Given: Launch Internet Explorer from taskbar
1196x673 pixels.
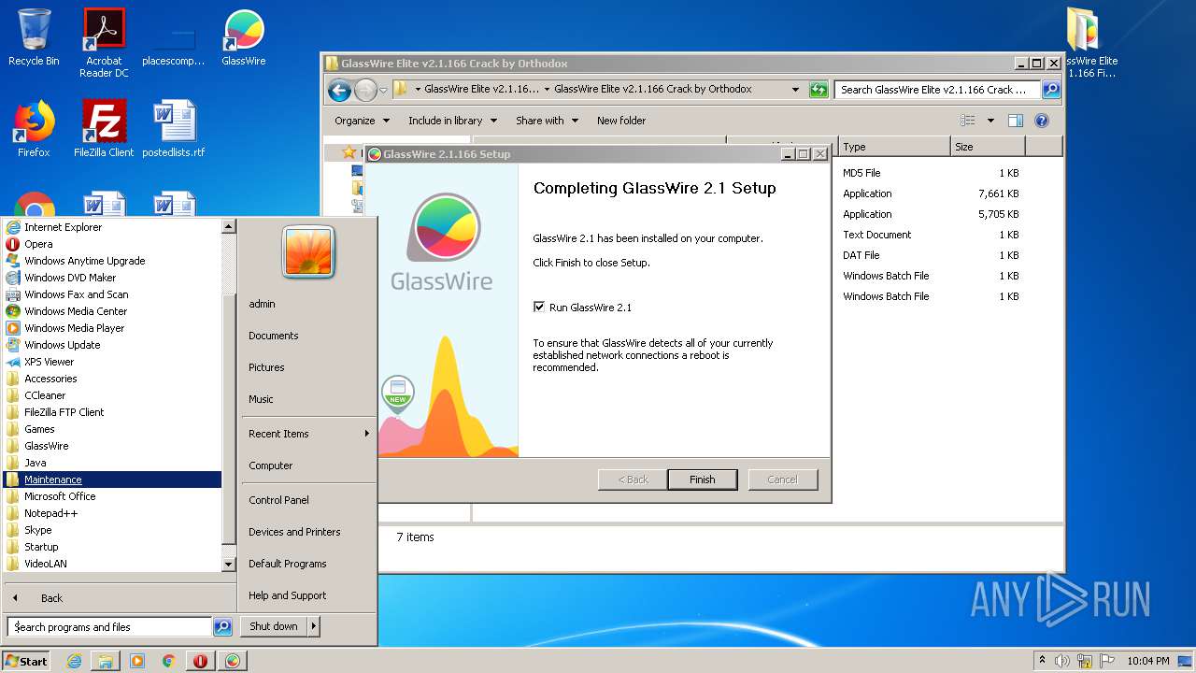Looking at the screenshot, I should pyautogui.click(x=75, y=661).
